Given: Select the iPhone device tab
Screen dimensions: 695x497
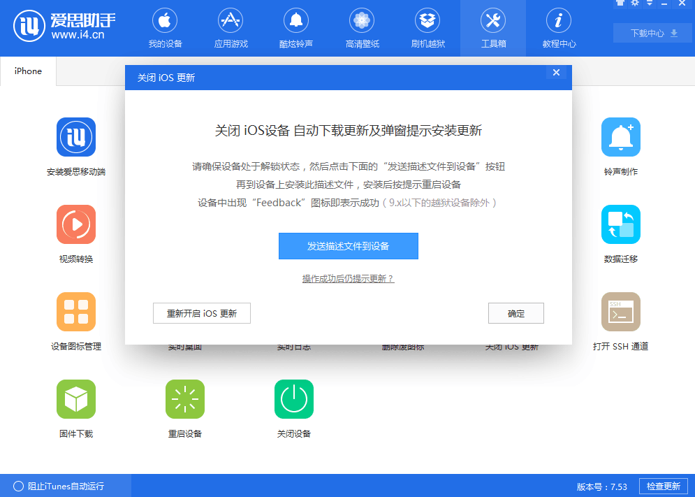Looking at the screenshot, I should 28,71.
